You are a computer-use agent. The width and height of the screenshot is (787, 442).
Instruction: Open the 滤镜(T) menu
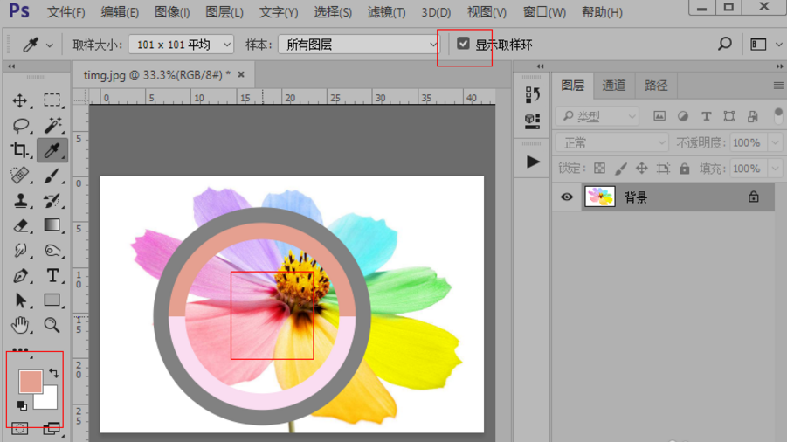coord(386,12)
